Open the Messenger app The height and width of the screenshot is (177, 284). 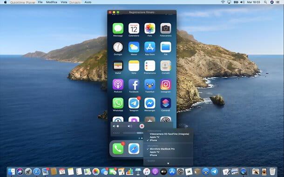(150, 103)
